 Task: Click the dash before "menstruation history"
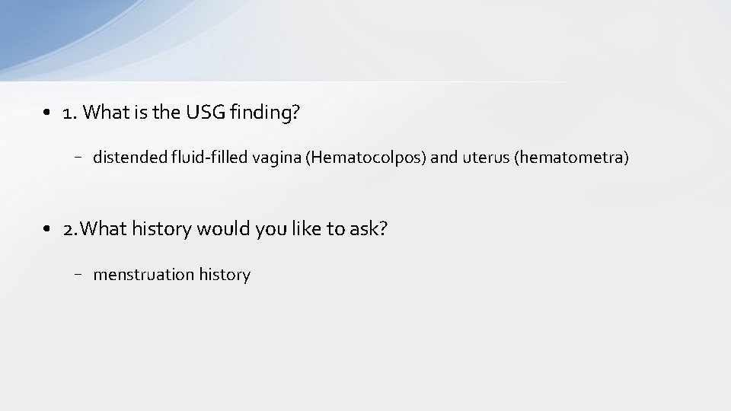pyautogui.click(x=79, y=274)
